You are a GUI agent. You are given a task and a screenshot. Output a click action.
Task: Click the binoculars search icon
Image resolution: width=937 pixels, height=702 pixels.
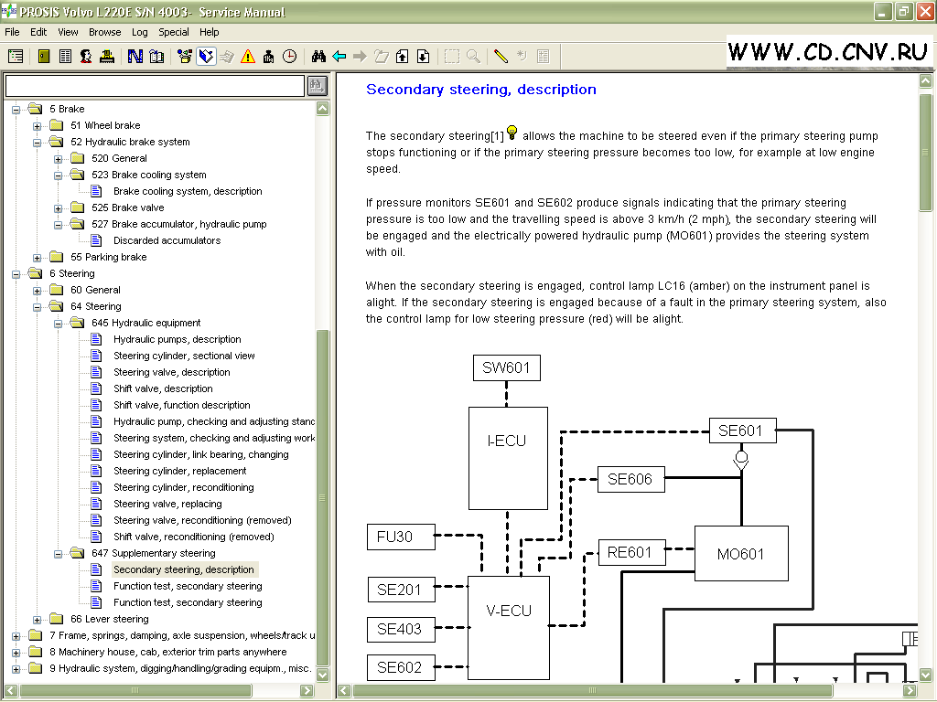point(318,57)
